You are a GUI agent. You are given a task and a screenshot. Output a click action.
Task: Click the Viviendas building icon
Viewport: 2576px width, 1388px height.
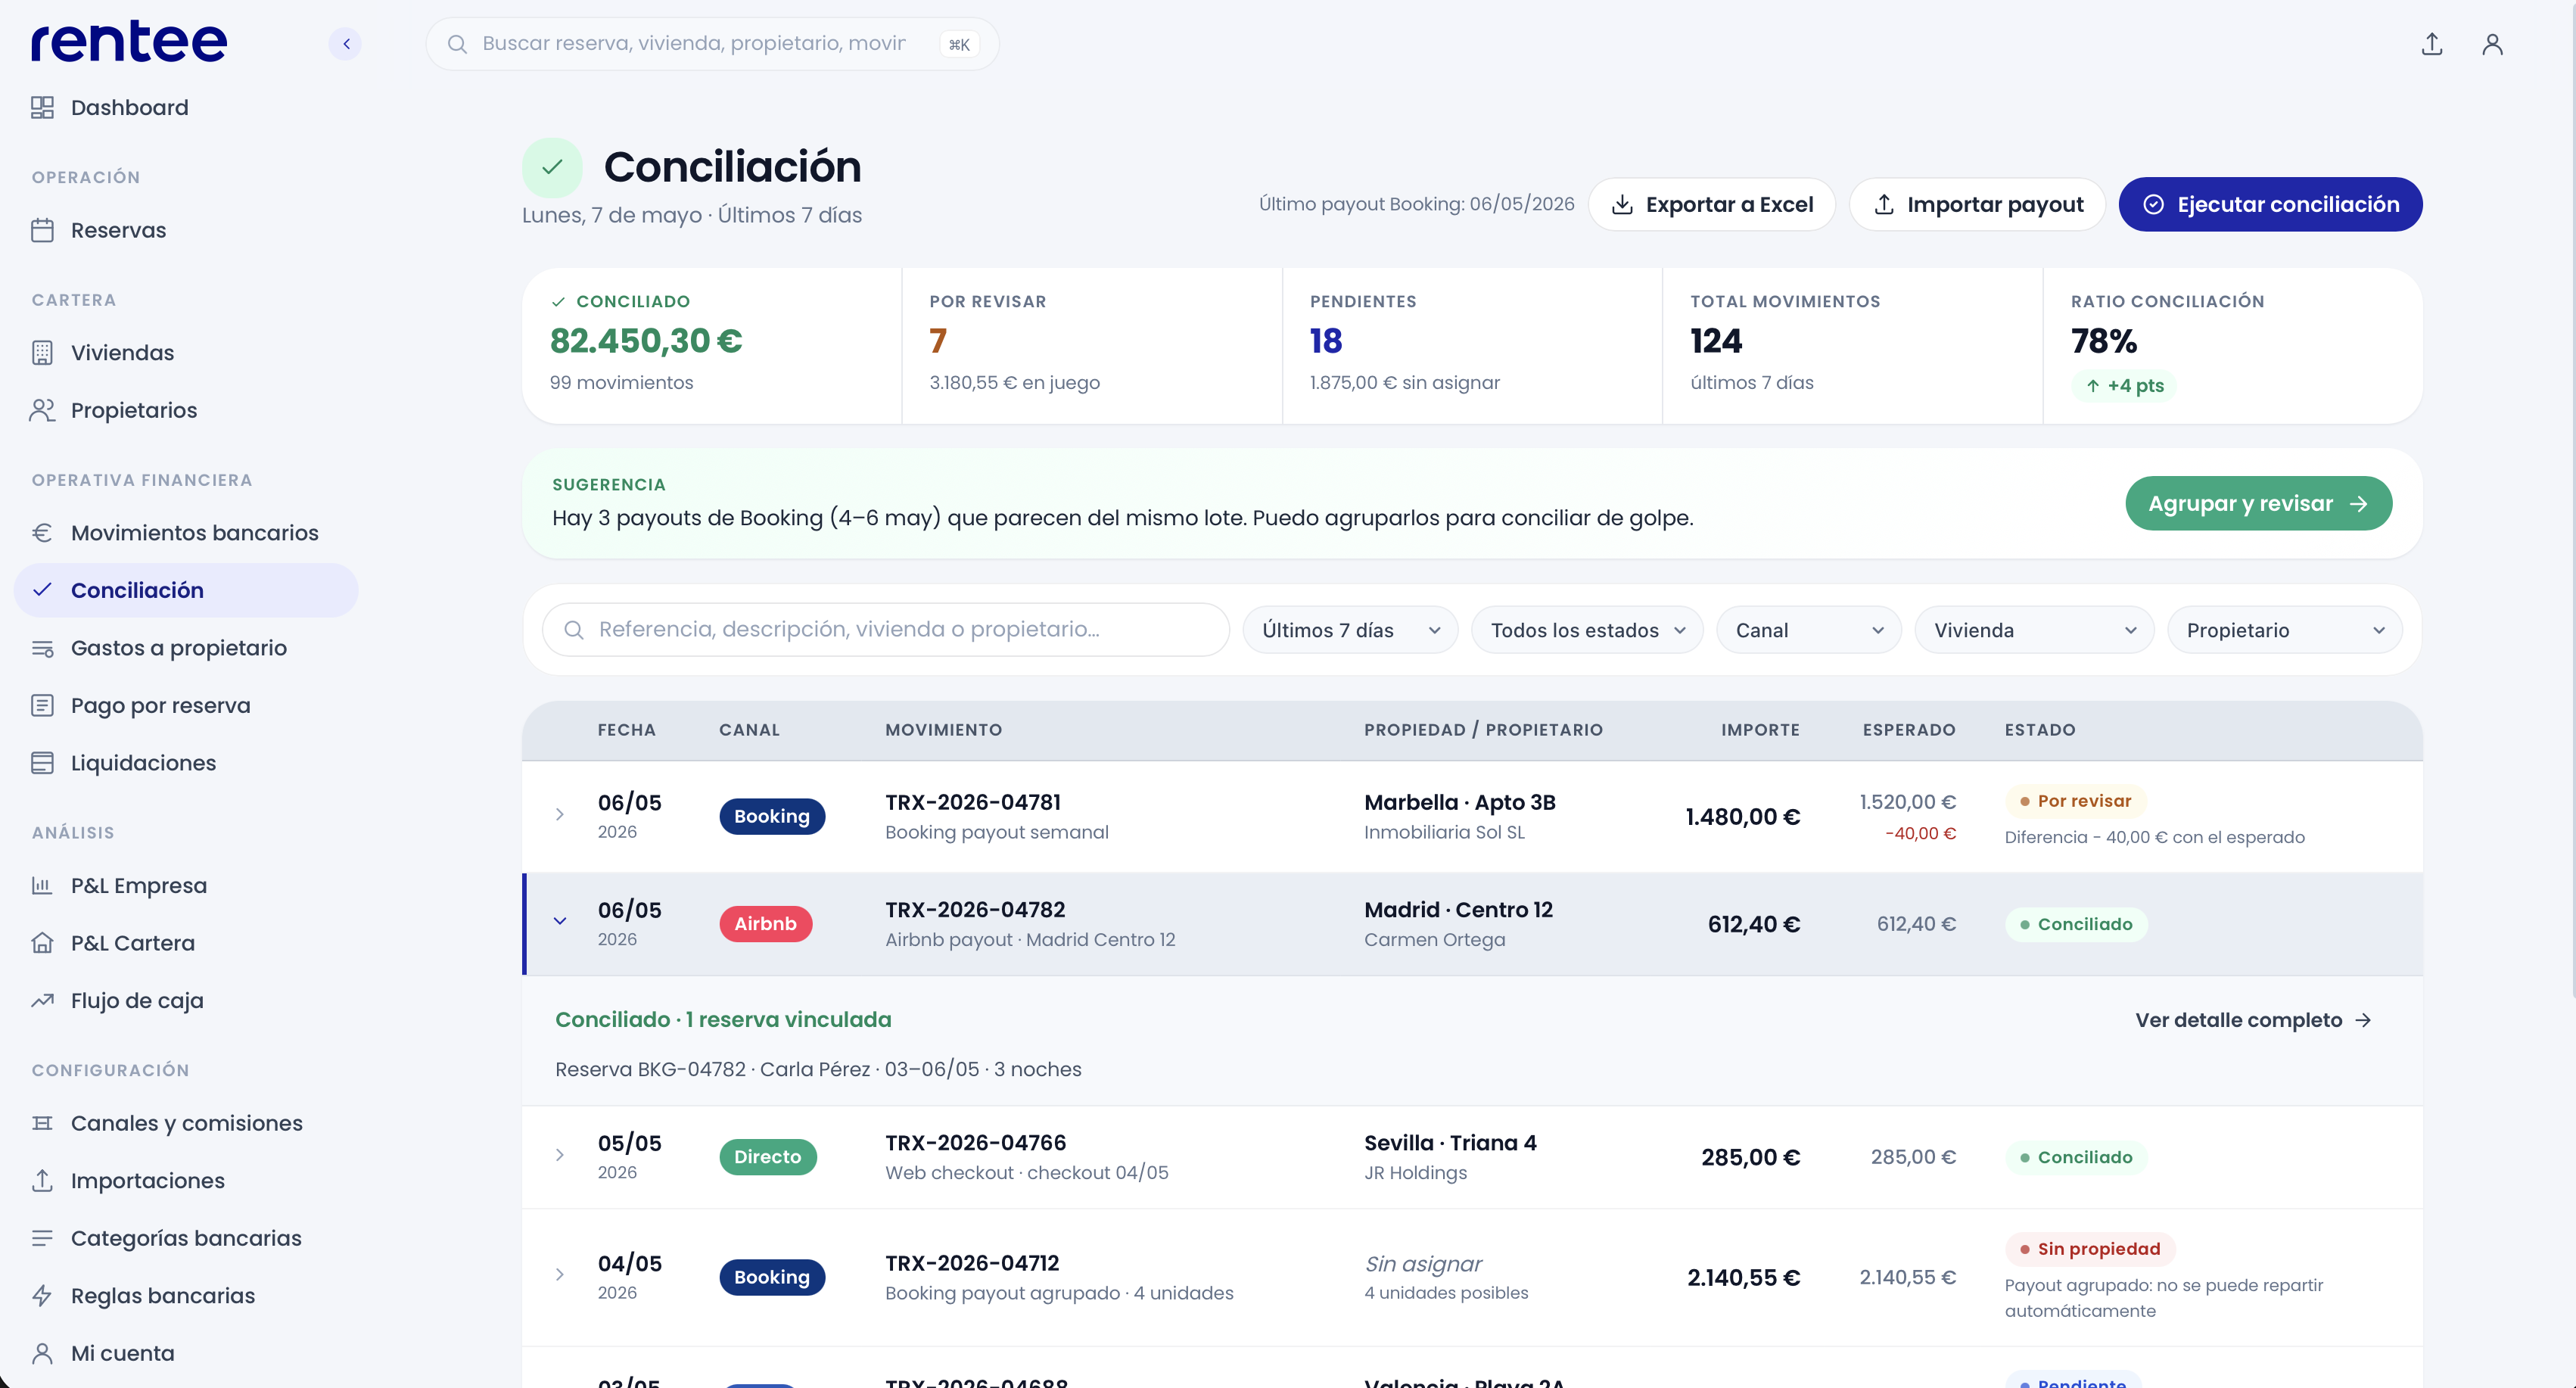(42, 353)
